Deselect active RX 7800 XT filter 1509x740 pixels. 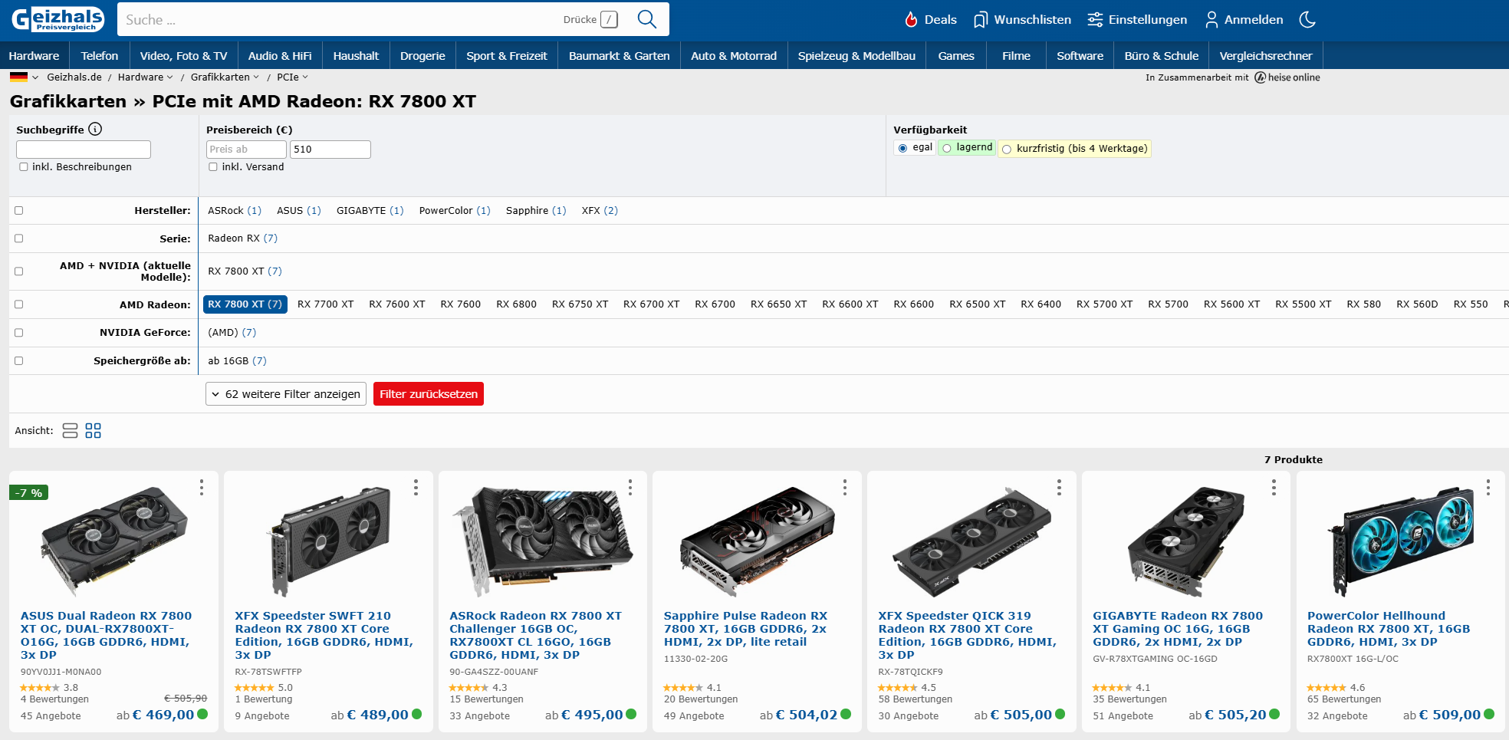click(245, 304)
